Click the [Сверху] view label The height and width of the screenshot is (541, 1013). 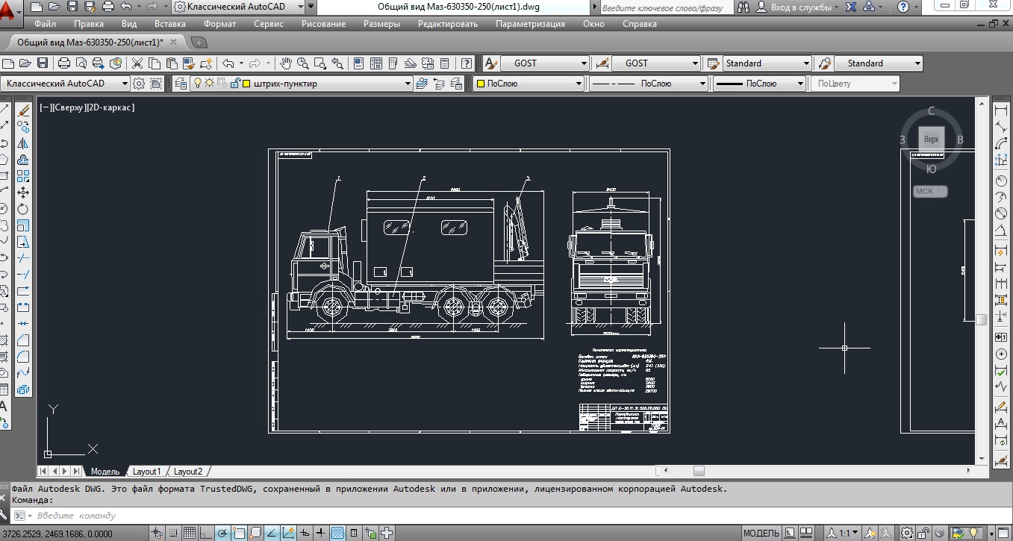[69, 107]
